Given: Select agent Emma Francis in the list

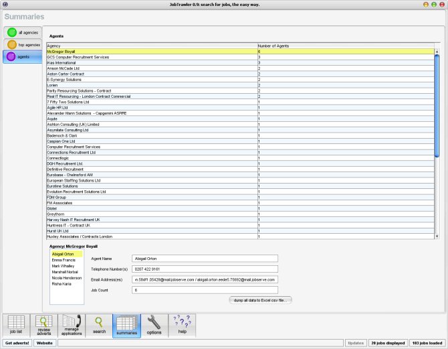Looking at the screenshot, I should (64, 260).
